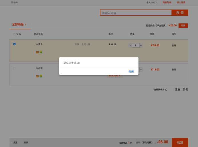The width and height of the screenshot is (198, 147).
Task: Decrease 水煮鱼 quantity with the minus button
Action: (x=130, y=45)
